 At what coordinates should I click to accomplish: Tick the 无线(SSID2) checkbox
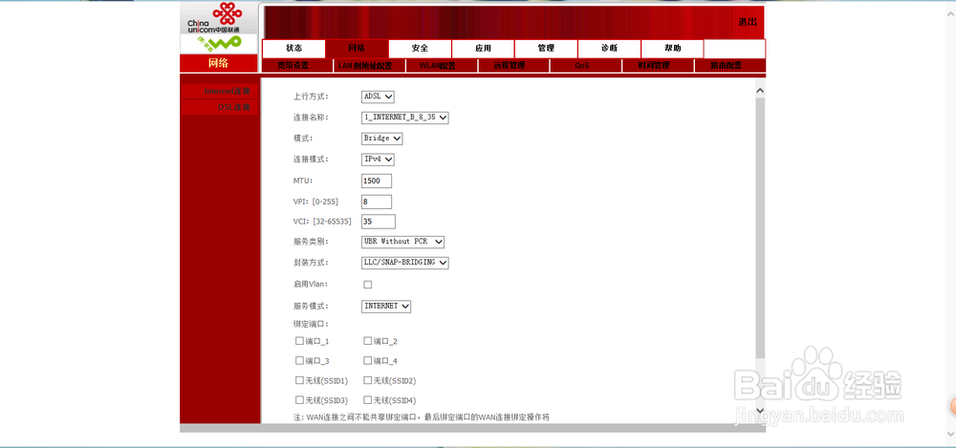368,380
